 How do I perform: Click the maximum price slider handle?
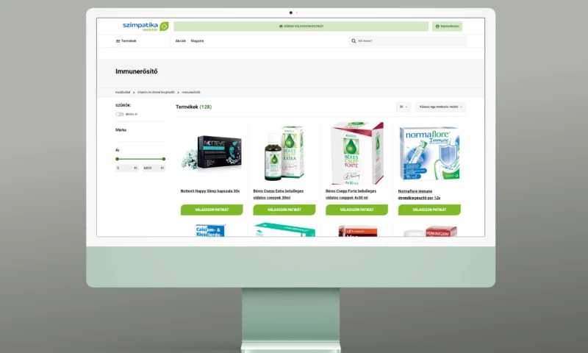coord(163,159)
